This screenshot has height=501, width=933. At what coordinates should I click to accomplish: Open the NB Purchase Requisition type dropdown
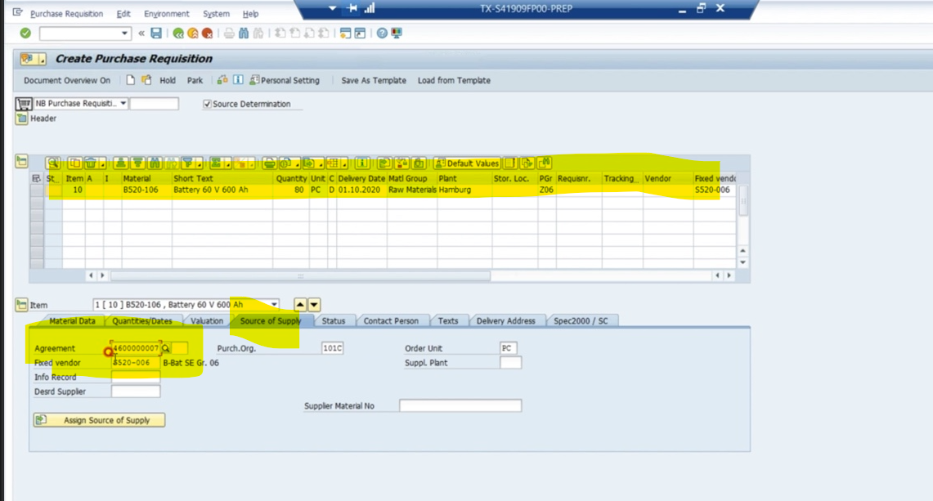click(x=123, y=104)
